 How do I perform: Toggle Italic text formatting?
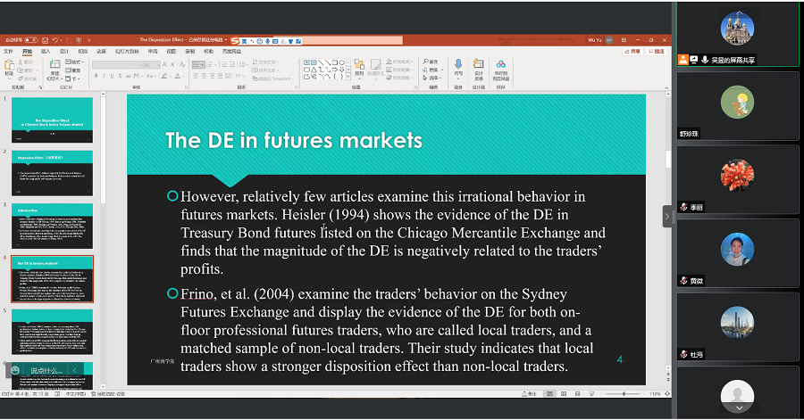(x=105, y=77)
